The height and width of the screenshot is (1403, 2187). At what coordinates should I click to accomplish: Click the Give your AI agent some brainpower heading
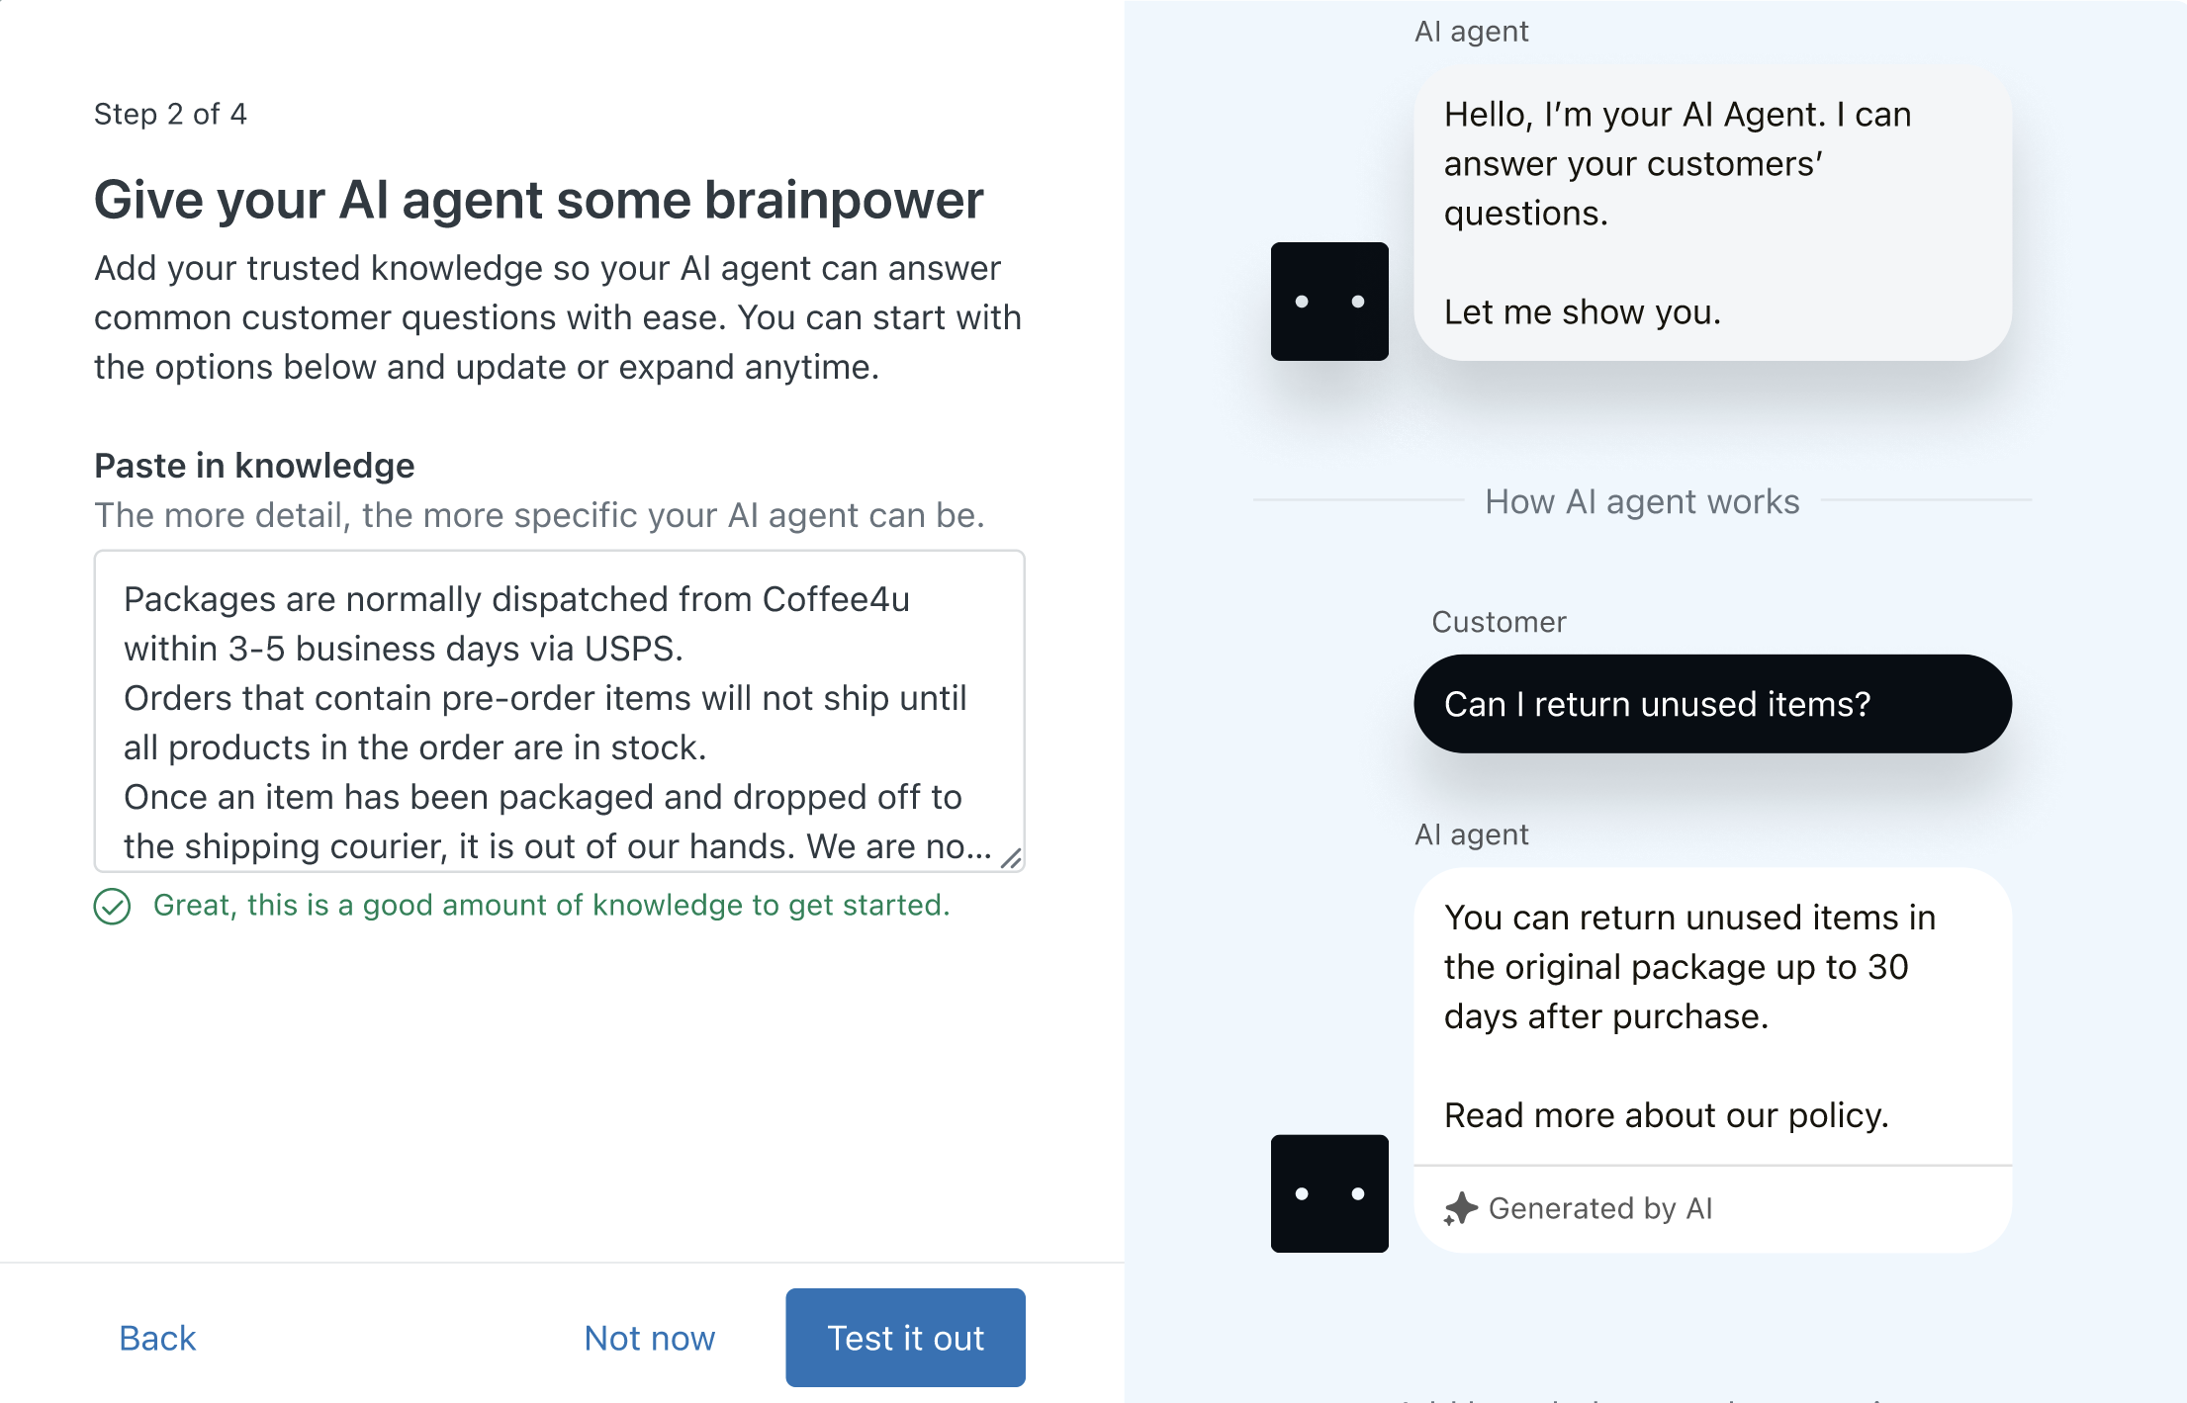(538, 200)
